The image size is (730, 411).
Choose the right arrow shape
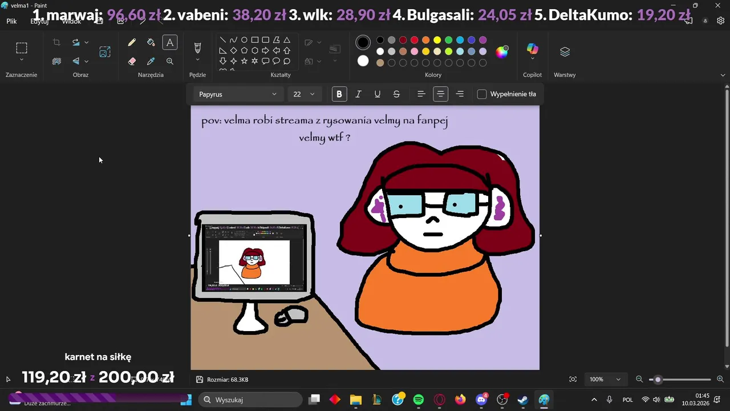point(265,51)
